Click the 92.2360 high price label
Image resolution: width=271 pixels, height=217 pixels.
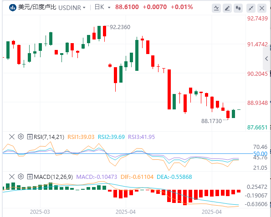(120, 27)
